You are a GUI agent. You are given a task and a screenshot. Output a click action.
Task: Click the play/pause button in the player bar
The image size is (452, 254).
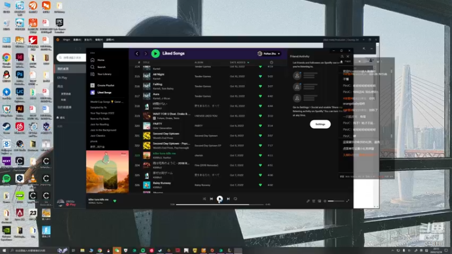click(x=220, y=199)
